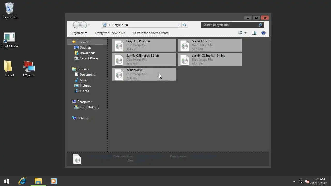Close the Recycle Bin window
Viewport: 331px width, 186px height.
pyautogui.click(x=265, y=18)
